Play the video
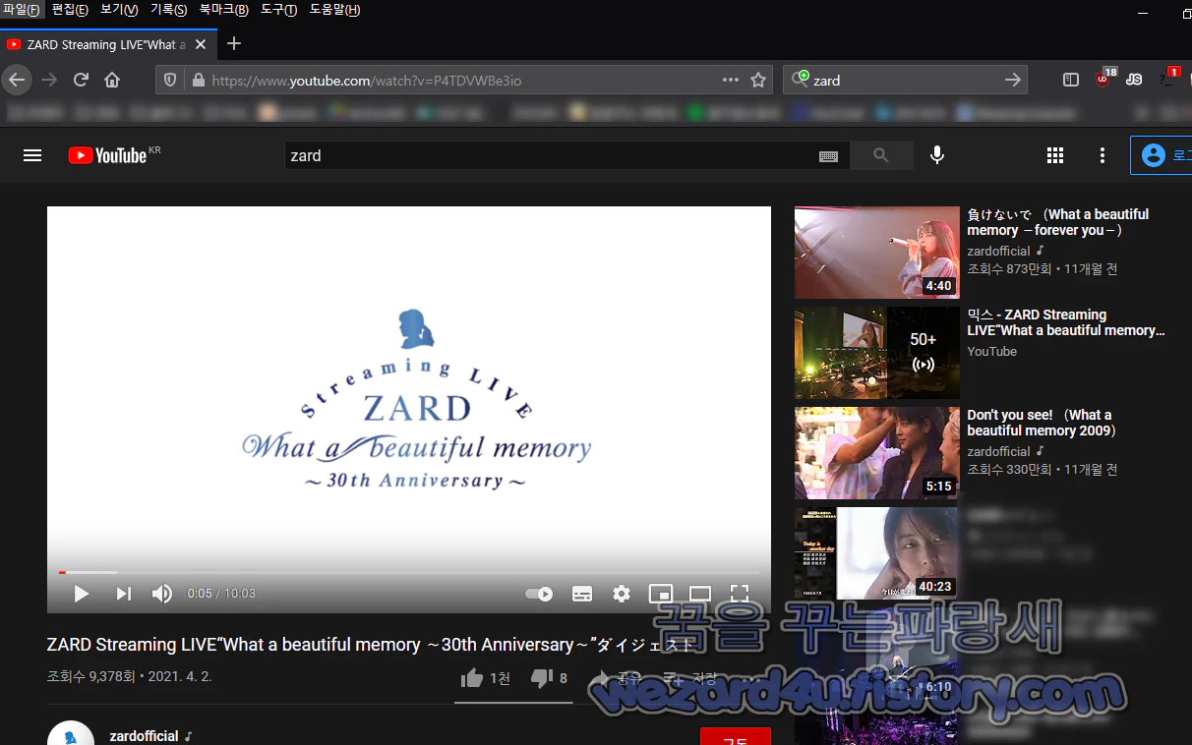1192x745 pixels. (82, 594)
